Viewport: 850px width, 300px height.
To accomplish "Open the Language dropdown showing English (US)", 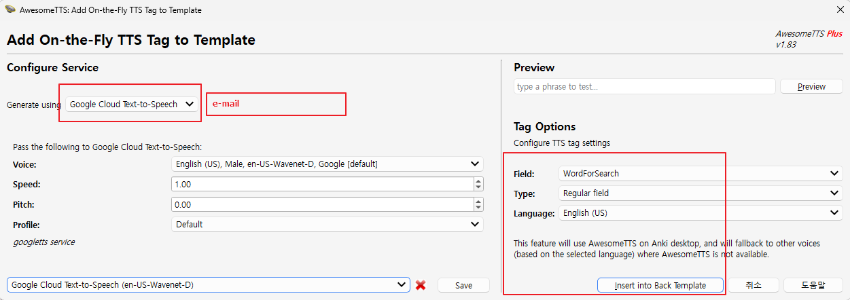I will click(x=701, y=212).
